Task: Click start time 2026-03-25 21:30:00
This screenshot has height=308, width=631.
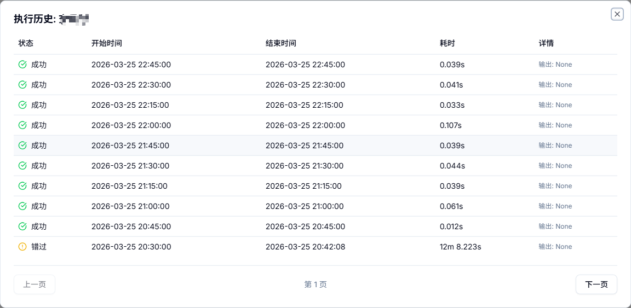Action: (x=130, y=166)
